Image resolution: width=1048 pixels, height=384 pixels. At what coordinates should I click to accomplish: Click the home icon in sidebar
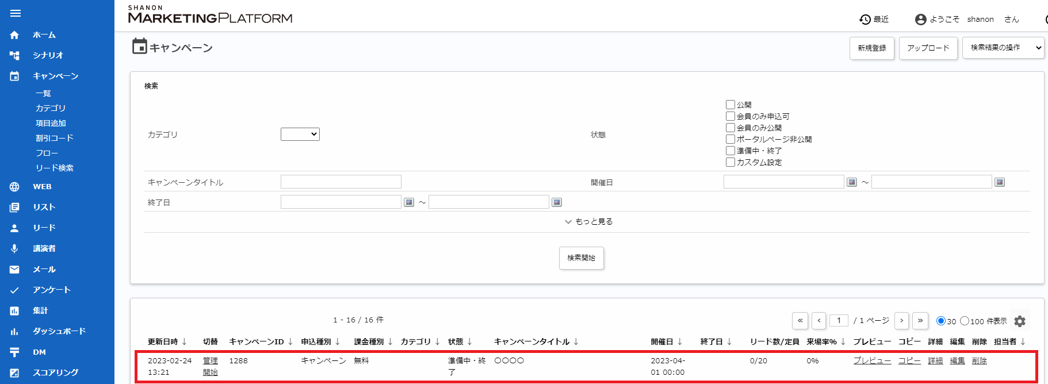tap(14, 35)
